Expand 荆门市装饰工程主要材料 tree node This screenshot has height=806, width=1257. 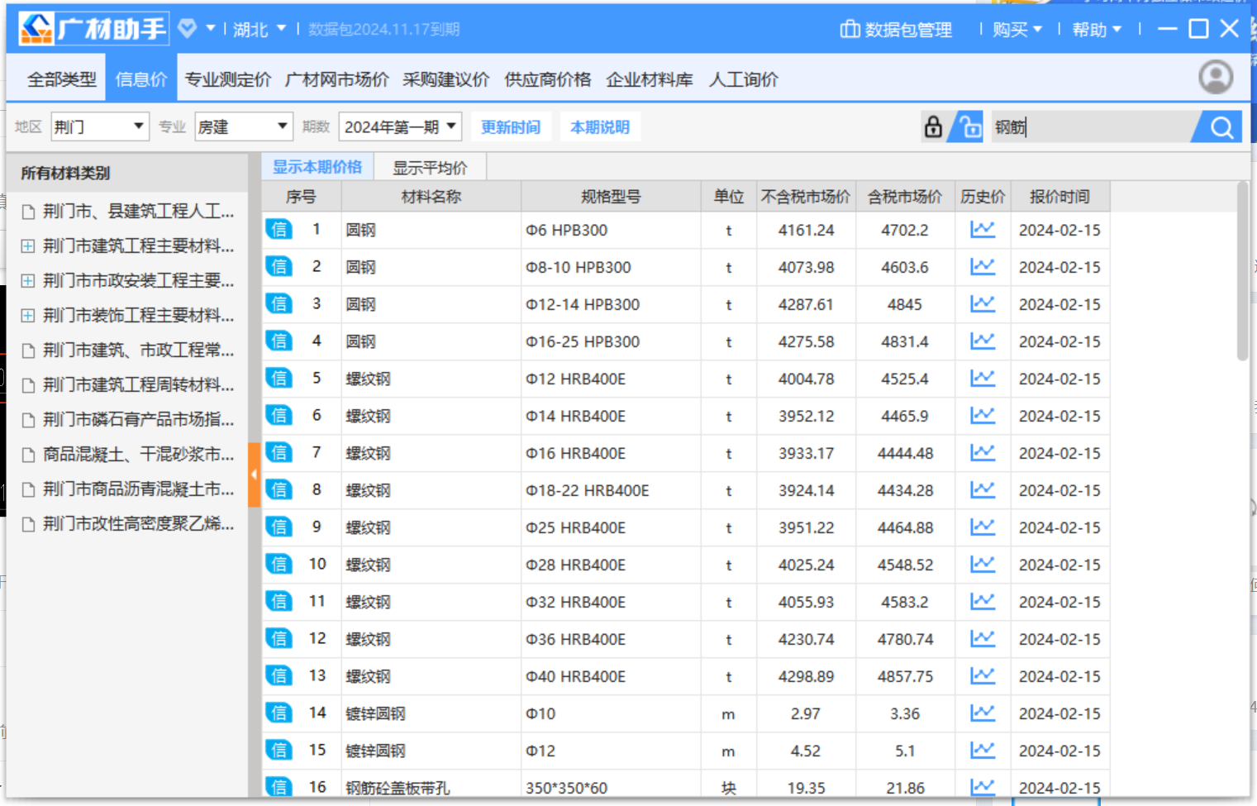[28, 316]
